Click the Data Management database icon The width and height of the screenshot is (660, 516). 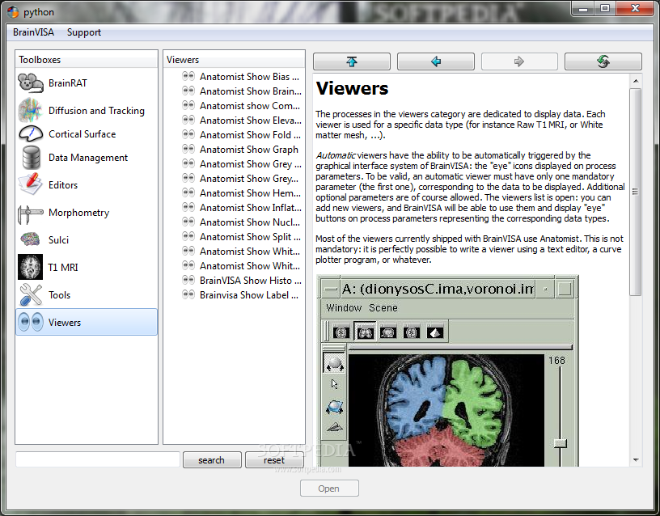[x=32, y=158]
